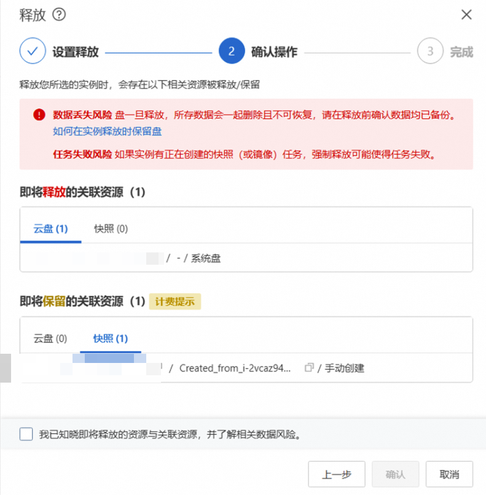Image resolution: width=486 pixels, height=495 pixels.
Task: Click the 任务失败风险 warning text
Action: (x=82, y=154)
